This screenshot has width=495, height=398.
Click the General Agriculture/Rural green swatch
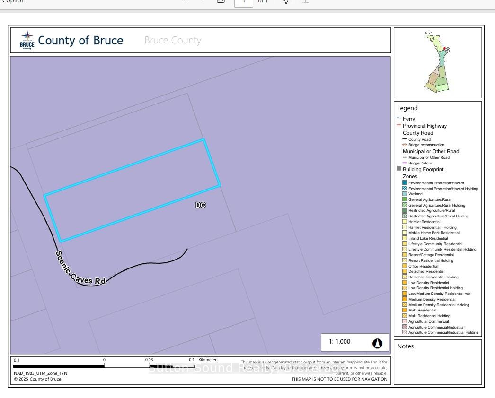coord(405,199)
